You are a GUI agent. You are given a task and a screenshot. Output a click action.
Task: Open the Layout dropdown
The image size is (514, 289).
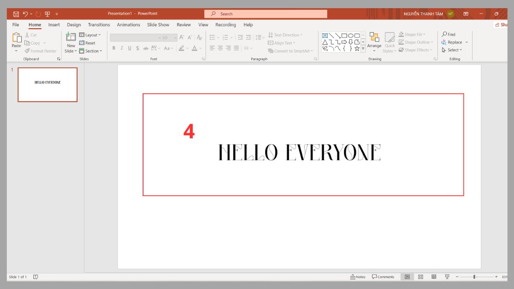(x=90, y=35)
